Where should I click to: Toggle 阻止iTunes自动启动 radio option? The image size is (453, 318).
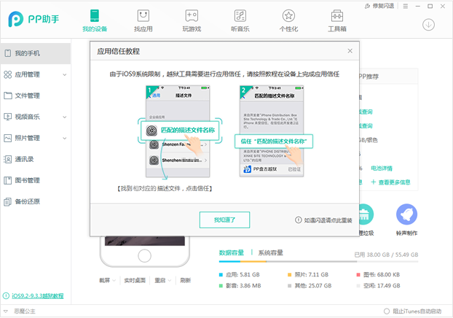(x=387, y=311)
